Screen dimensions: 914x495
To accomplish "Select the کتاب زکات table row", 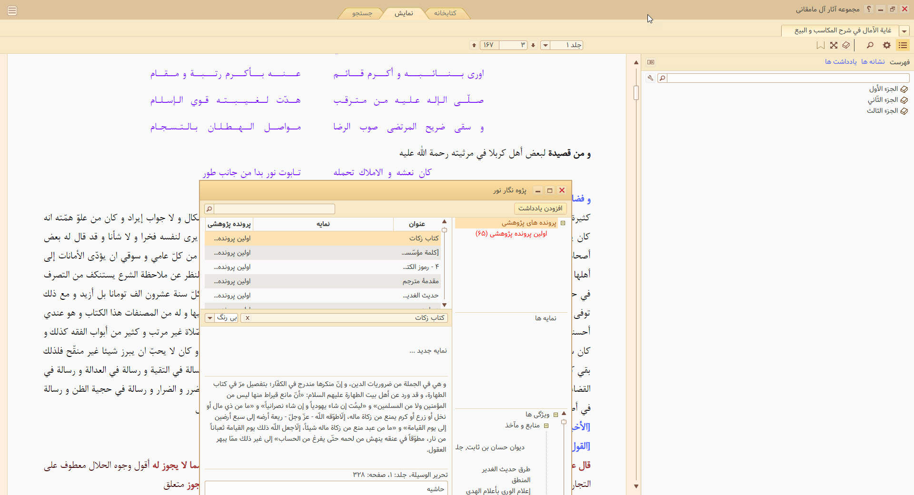I will click(323, 238).
